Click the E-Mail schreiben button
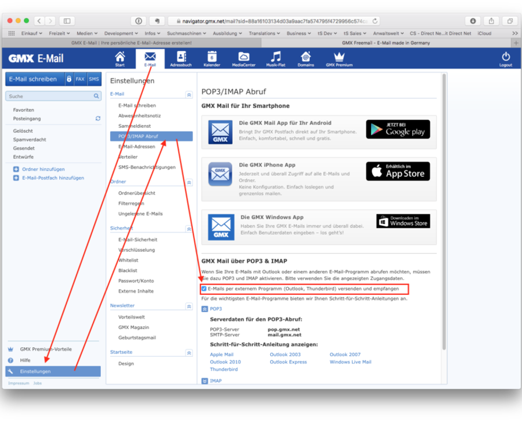The image size is (522, 422). coord(35,79)
